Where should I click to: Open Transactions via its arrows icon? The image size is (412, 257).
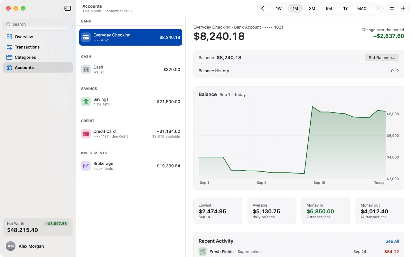(9, 47)
